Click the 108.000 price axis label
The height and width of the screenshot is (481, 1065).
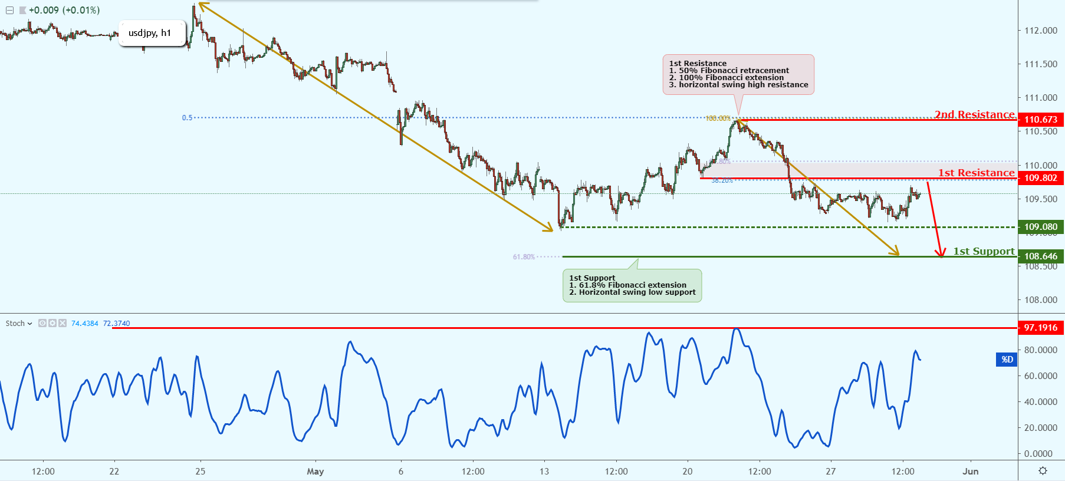(1041, 300)
